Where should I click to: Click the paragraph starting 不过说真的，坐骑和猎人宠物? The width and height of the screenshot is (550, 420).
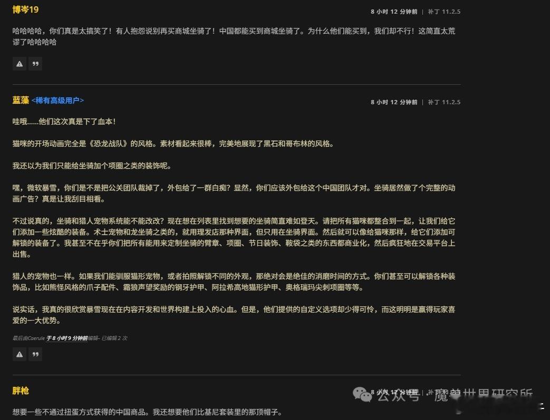point(234,238)
